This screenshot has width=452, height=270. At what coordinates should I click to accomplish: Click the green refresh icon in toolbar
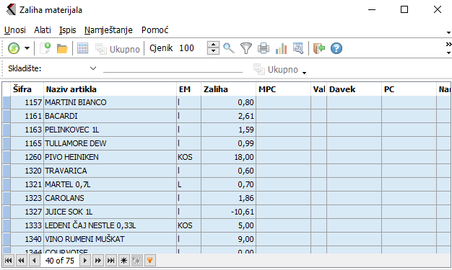14,48
